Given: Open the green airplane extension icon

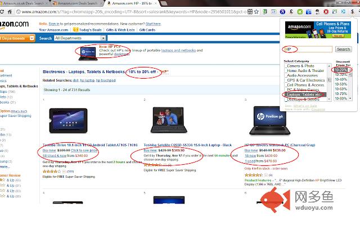Looking at the screenshot, I should point(300,11).
